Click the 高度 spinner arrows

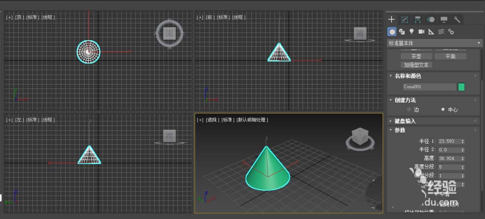coord(463,159)
